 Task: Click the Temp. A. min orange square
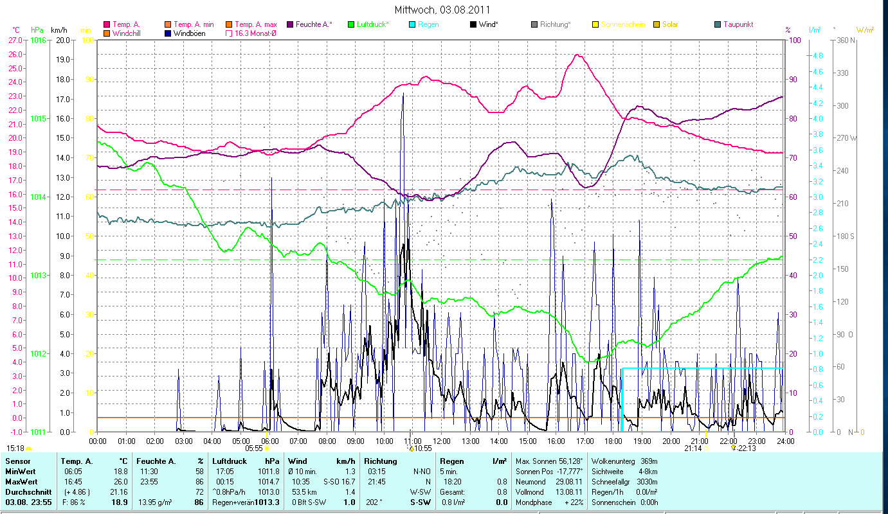(168, 24)
